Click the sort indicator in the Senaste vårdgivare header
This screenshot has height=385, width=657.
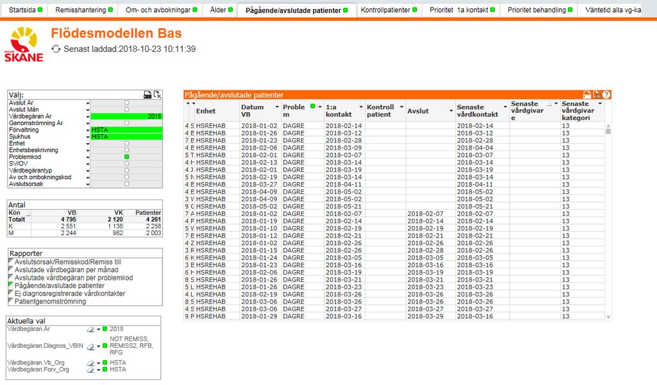click(x=549, y=103)
